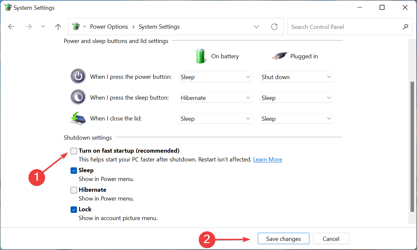Click the Search Control Panel field
This screenshot has width=417, height=250.
345,27
